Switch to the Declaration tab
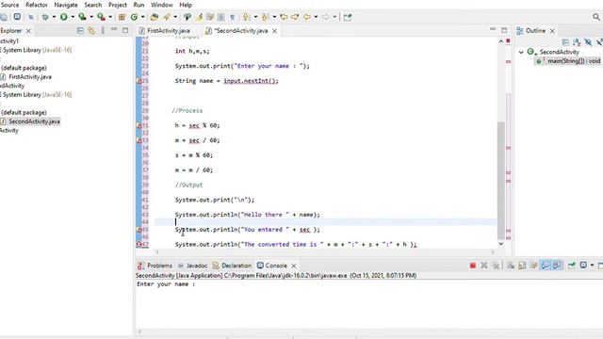Viewport: 603px width, 339px height. 232,266
